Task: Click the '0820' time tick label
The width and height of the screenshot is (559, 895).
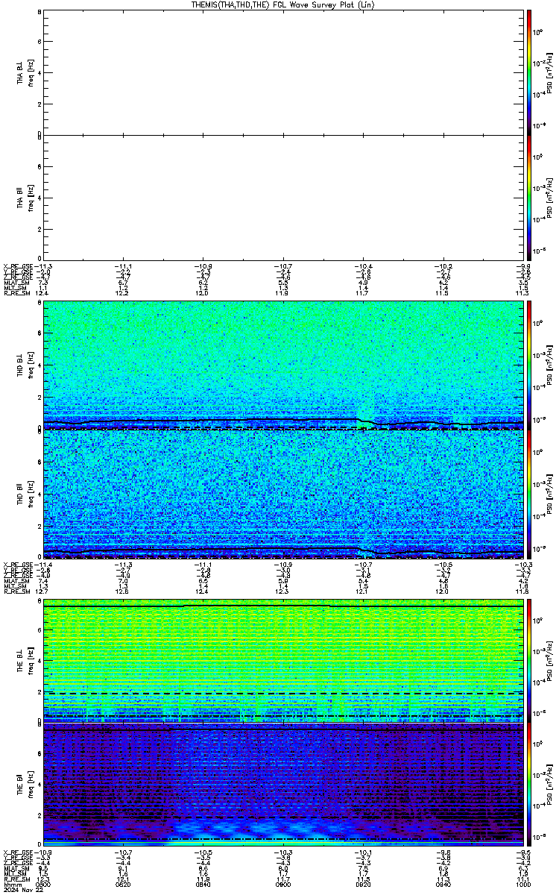Action: [123, 884]
